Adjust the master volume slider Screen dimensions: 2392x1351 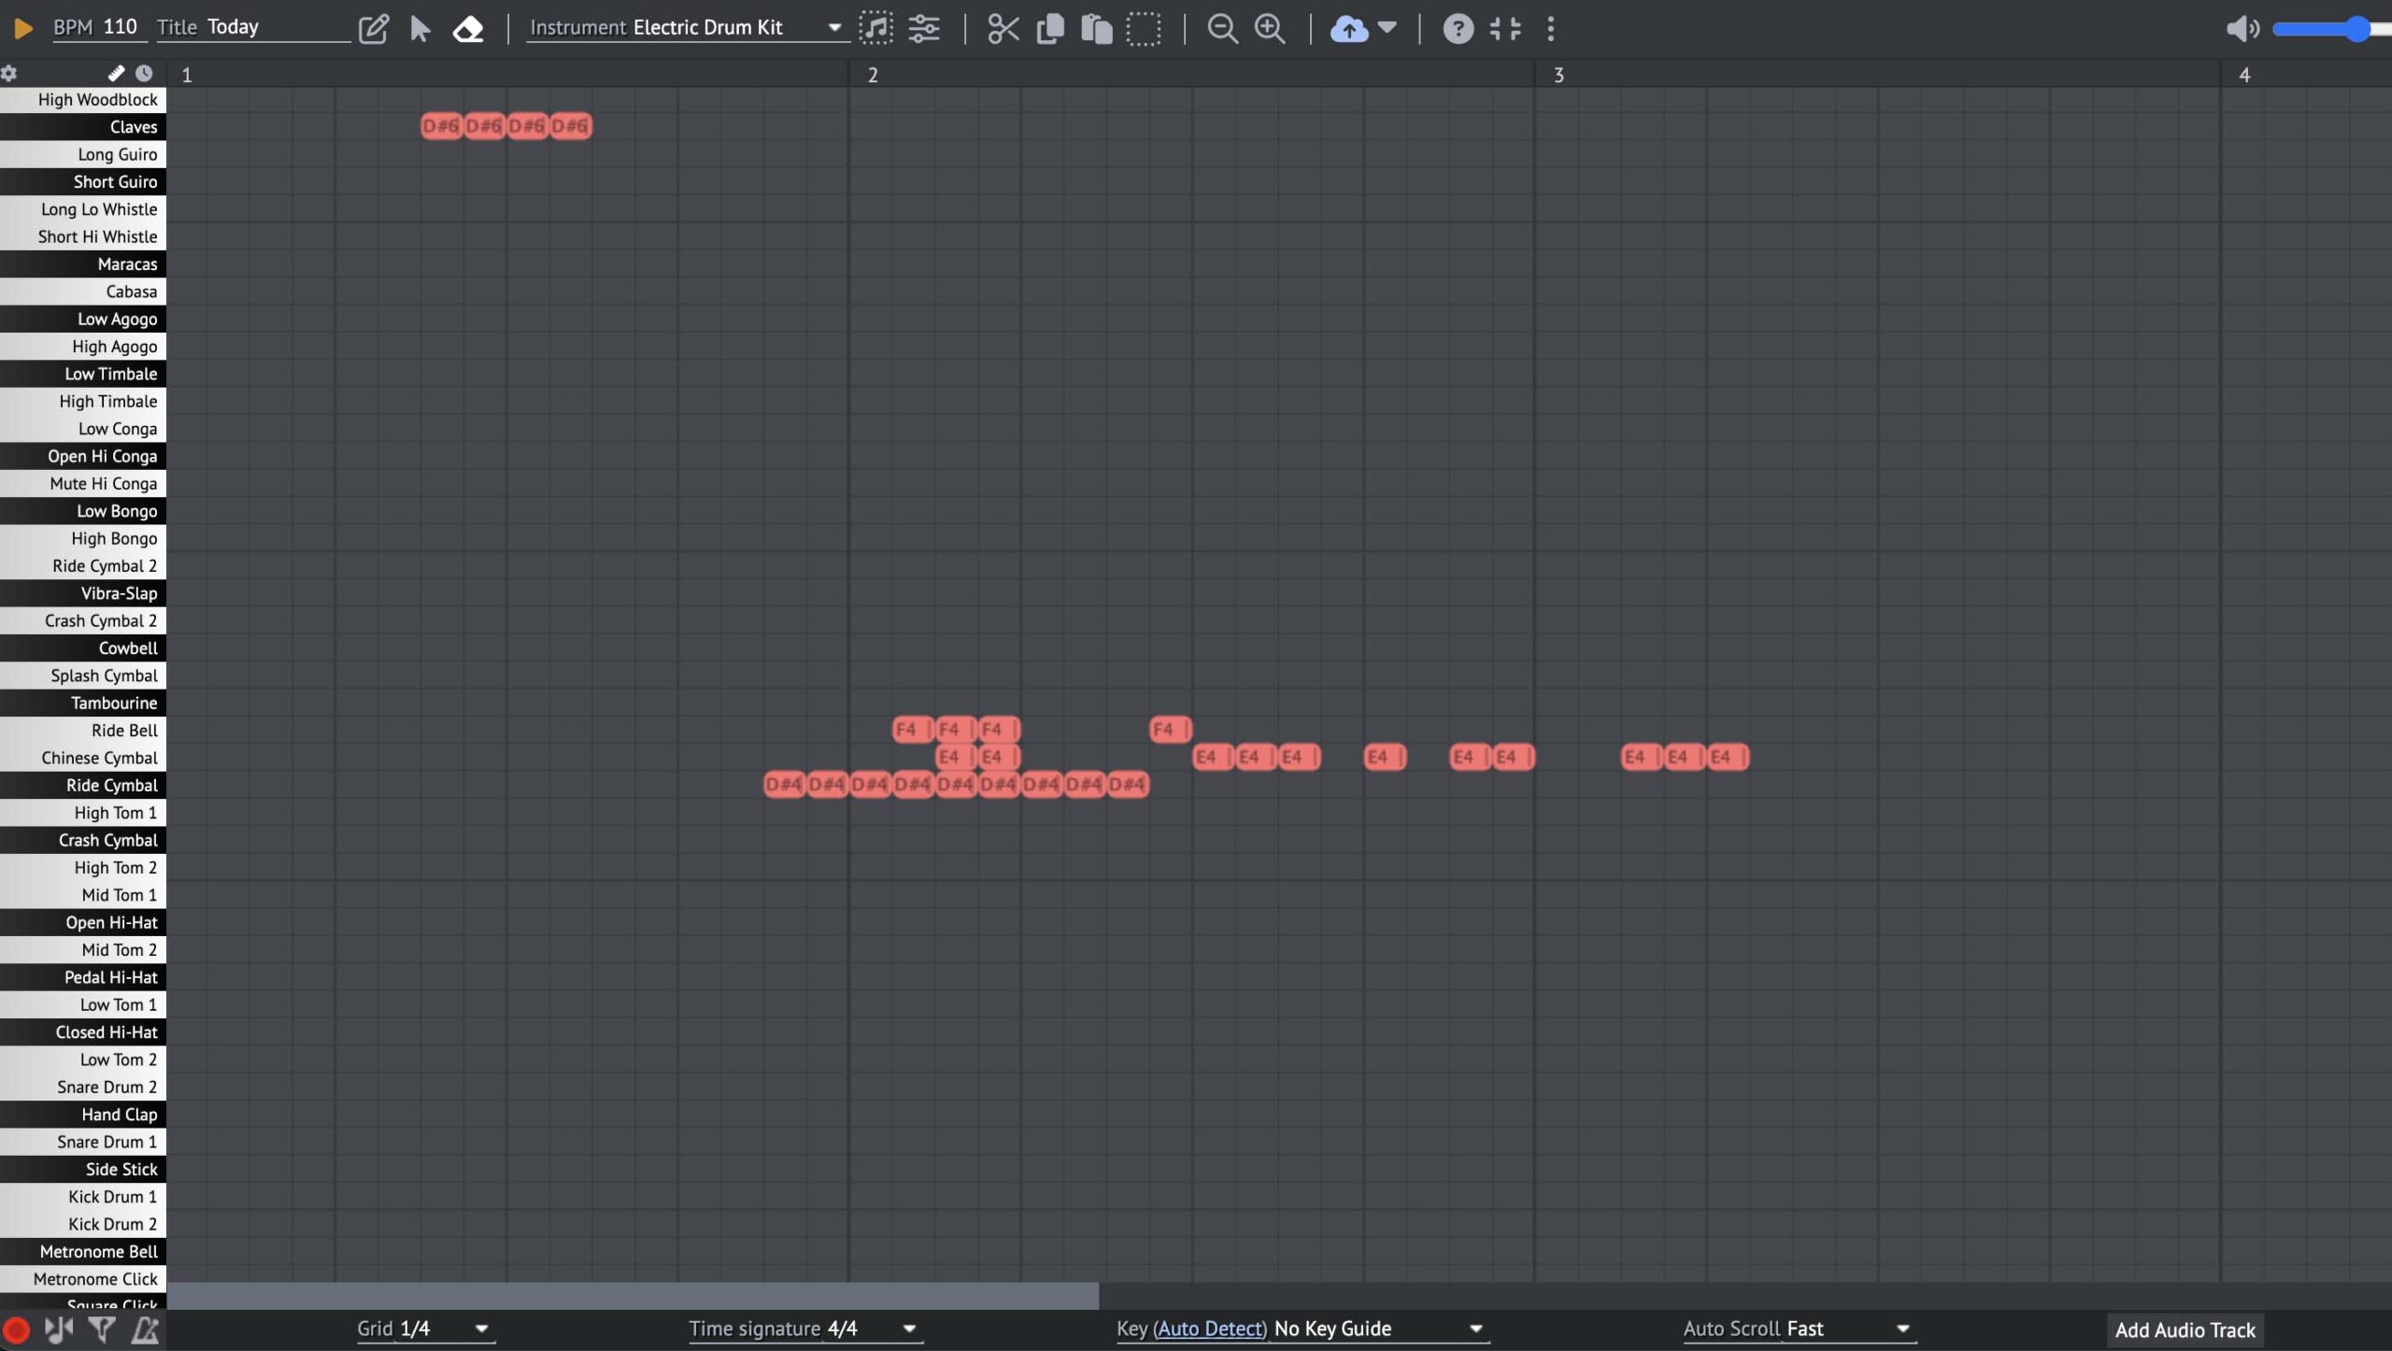point(2331,29)
